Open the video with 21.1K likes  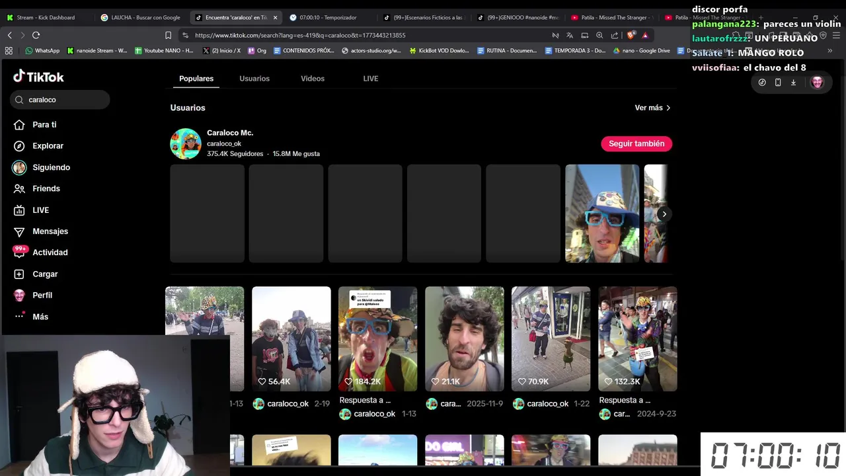pyautogui.click(x=465, y=338)
